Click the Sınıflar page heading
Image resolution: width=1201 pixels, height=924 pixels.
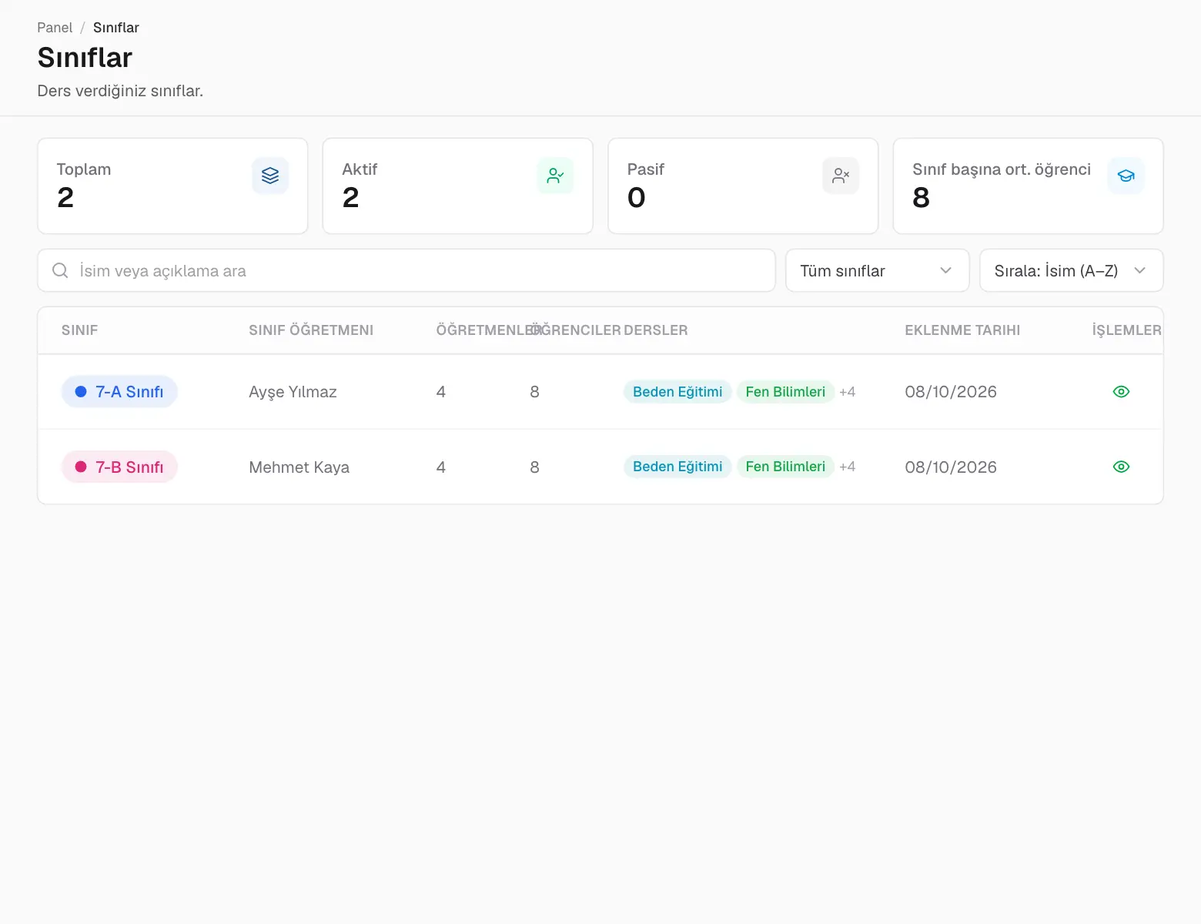[85, 58]
